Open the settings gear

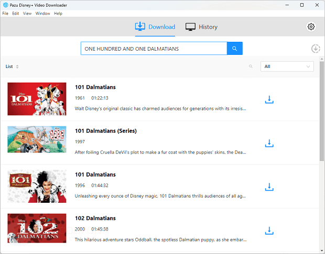311,27
